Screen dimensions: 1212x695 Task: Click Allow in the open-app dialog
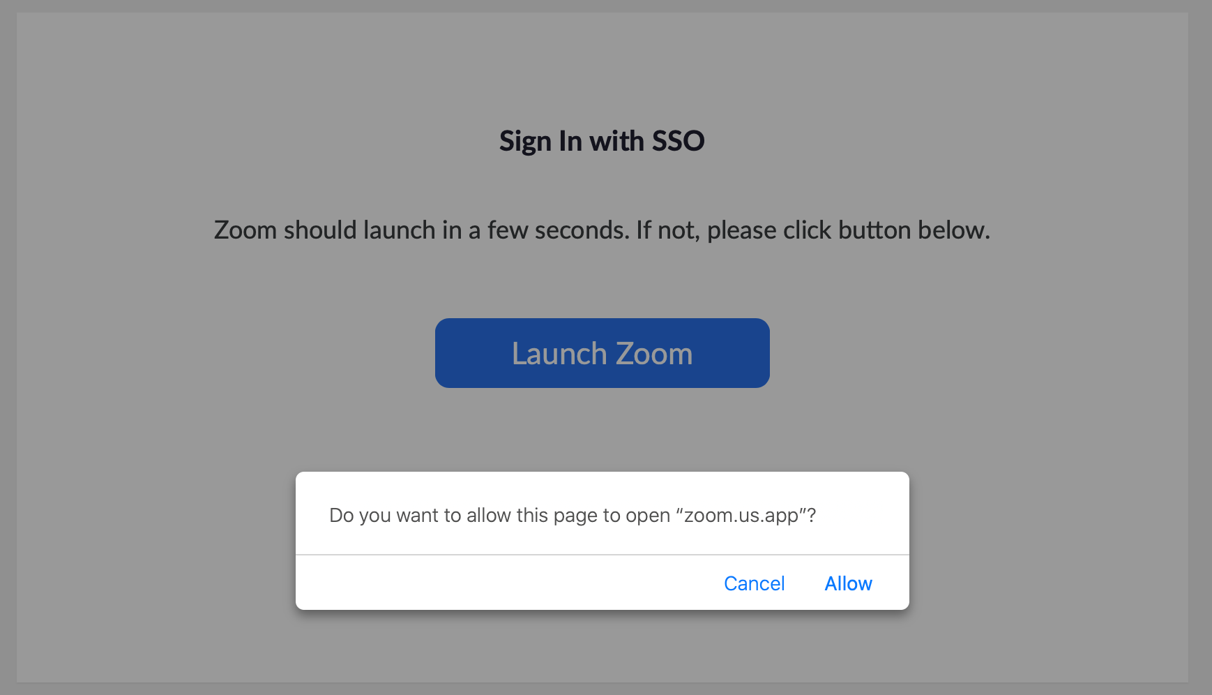848,583
